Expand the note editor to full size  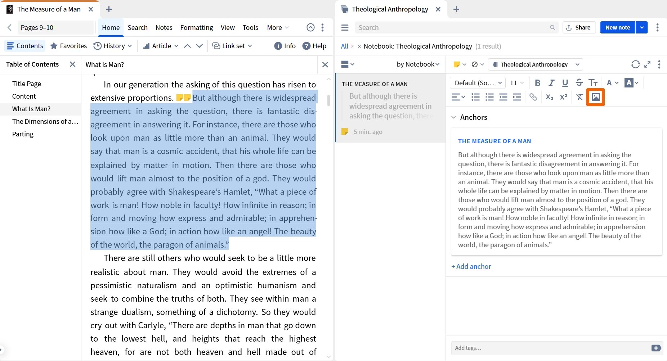coord(648,64)
